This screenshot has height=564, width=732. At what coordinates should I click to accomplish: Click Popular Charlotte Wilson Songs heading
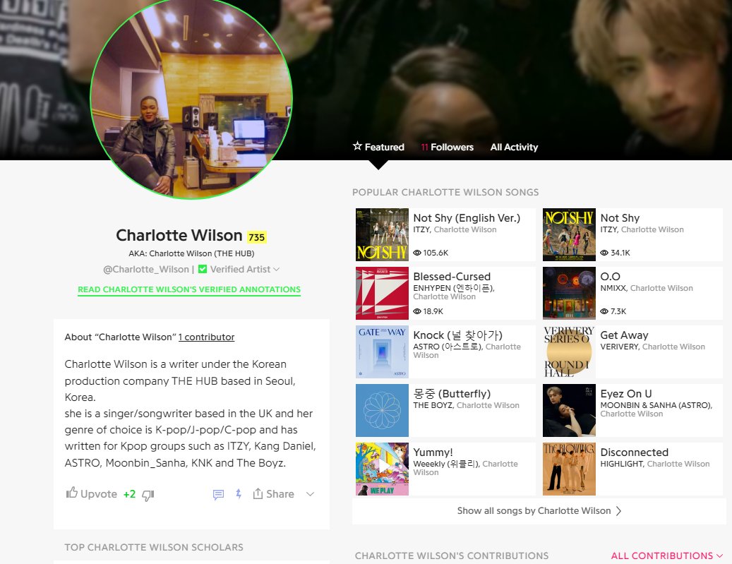click(445, 193)
